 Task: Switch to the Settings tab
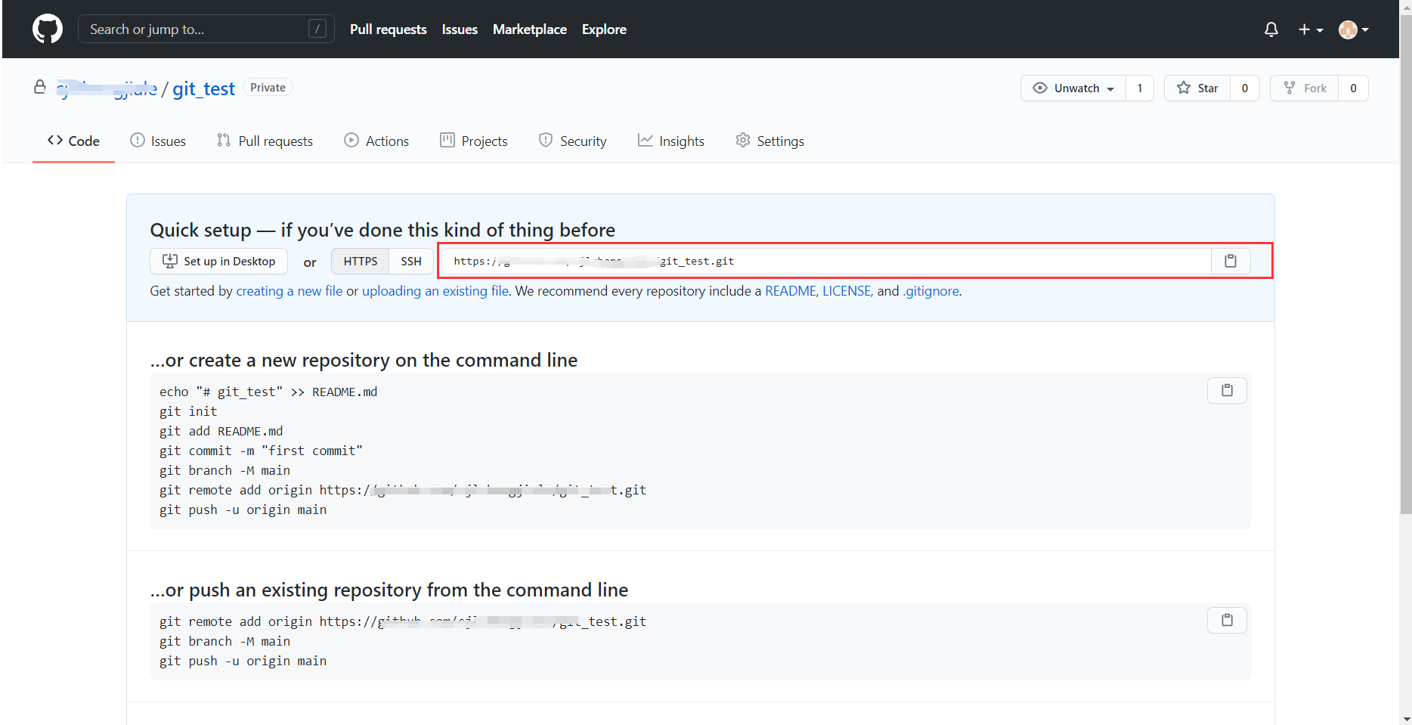pyautogui.click(x=769, y=141)
